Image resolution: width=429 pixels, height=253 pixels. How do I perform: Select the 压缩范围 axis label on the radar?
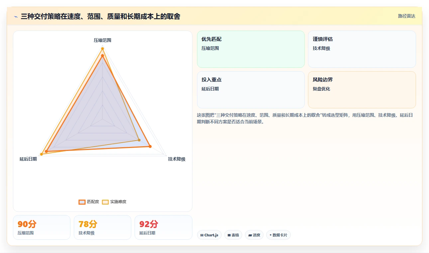coord(102,40)
